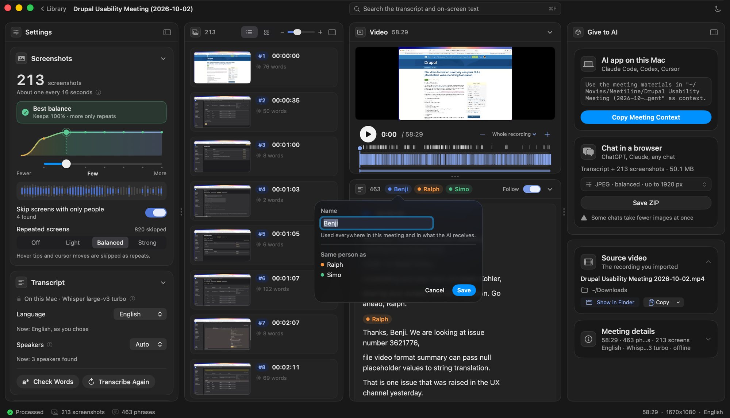The height and width of the screenshot is (418, 730).
Task: Expand the Meeting details section
Action: tap(708, 339)
